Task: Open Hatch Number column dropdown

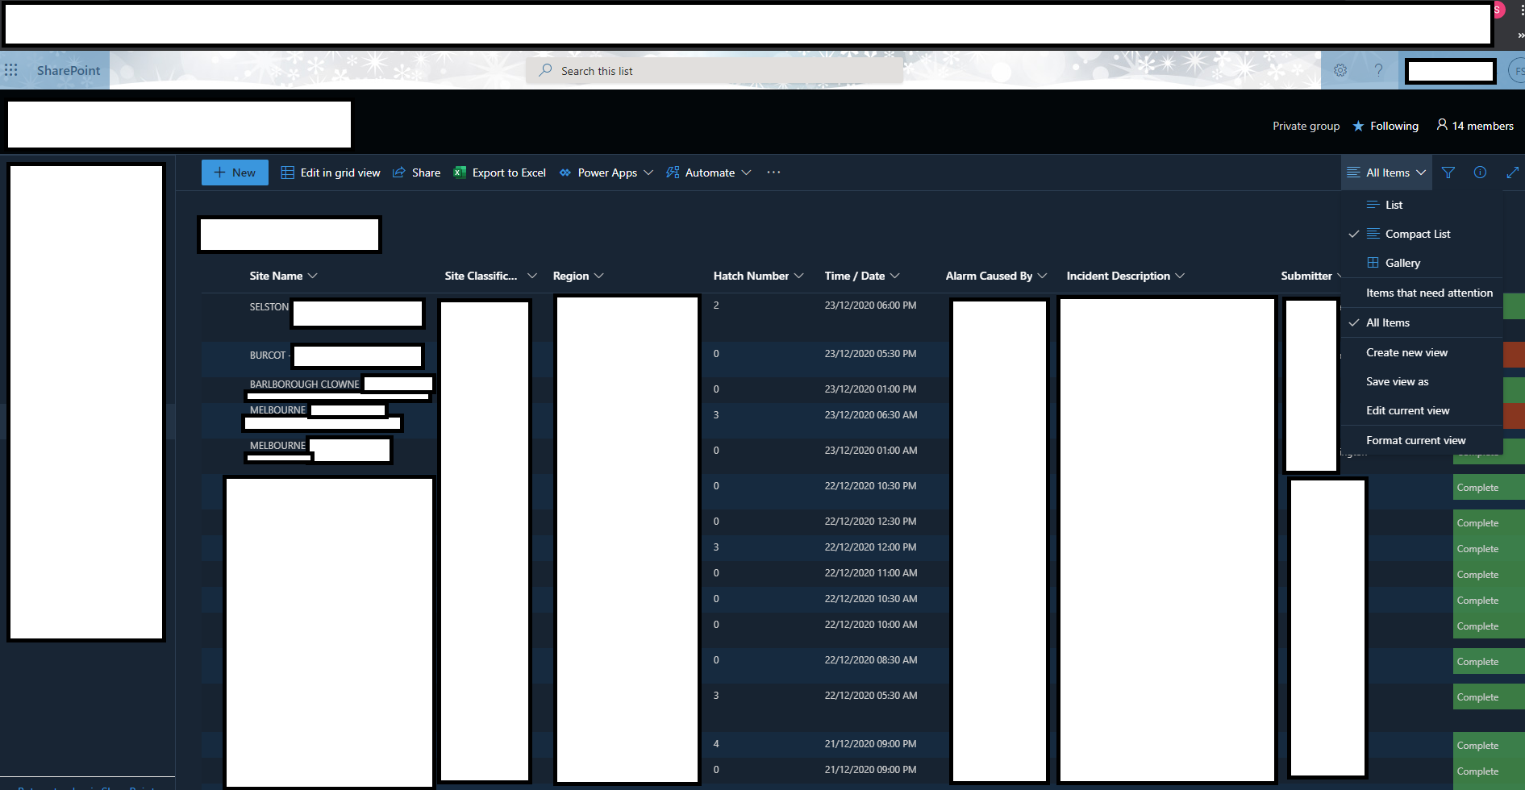Action: [x=758, y=276]
